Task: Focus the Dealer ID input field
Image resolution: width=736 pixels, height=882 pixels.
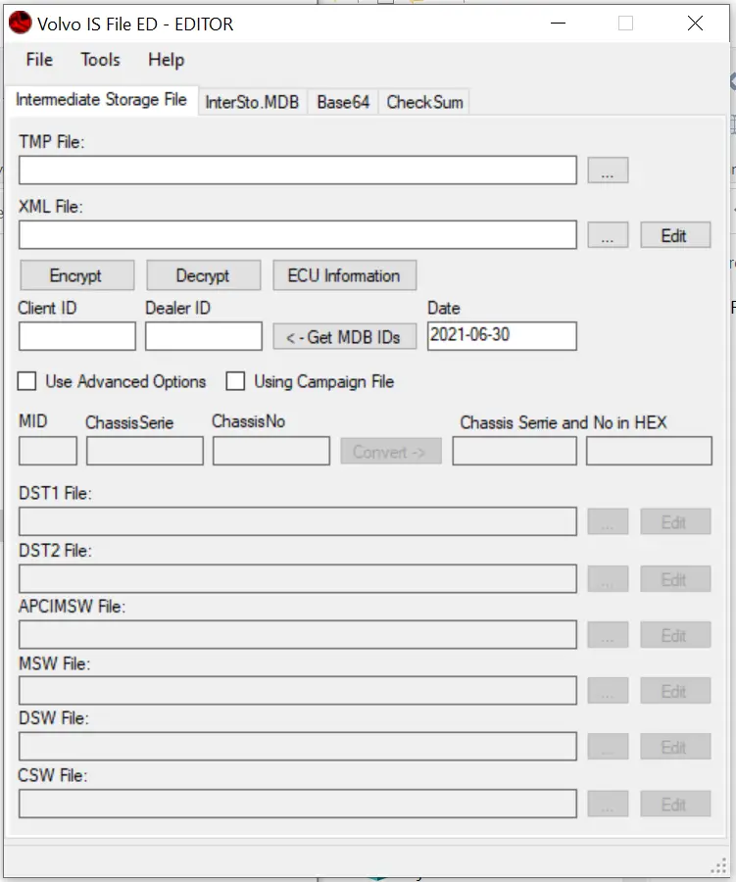Action: pyautogui.click(x=204, y=336)
